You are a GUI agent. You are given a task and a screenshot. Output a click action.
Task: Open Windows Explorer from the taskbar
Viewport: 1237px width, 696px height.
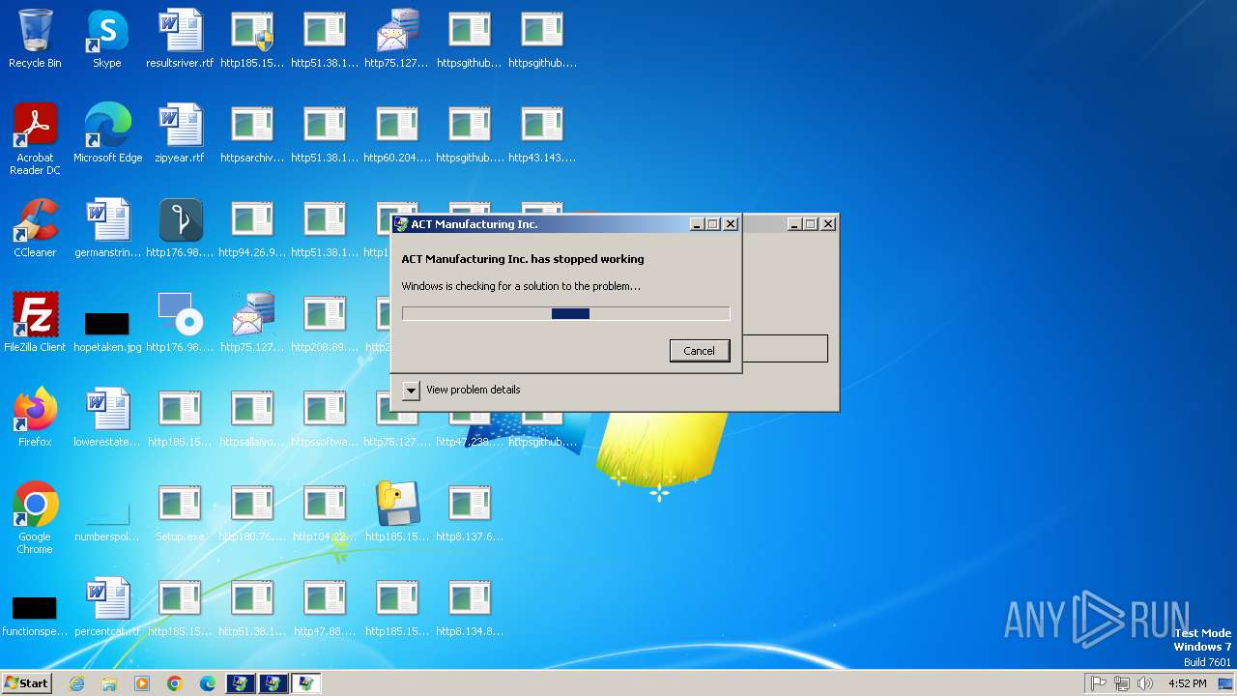click(x=109, y=683)
